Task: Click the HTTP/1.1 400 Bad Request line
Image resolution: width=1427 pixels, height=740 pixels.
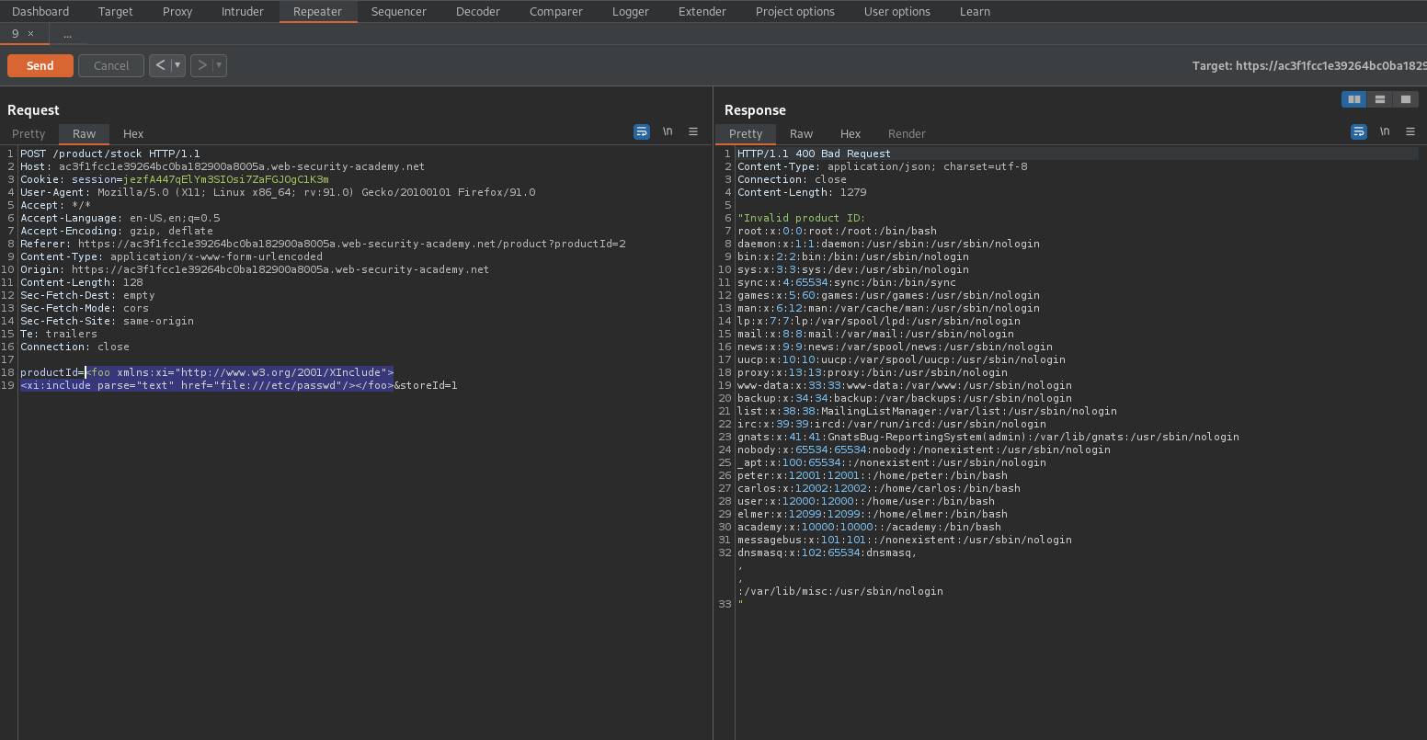Action: pos(814,154)
